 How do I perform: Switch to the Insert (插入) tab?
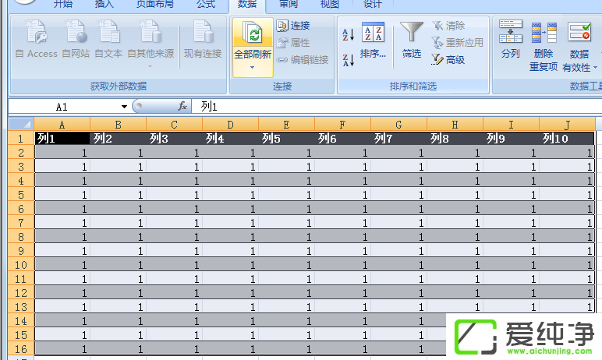pyautogui.click(x=104, y=4)
